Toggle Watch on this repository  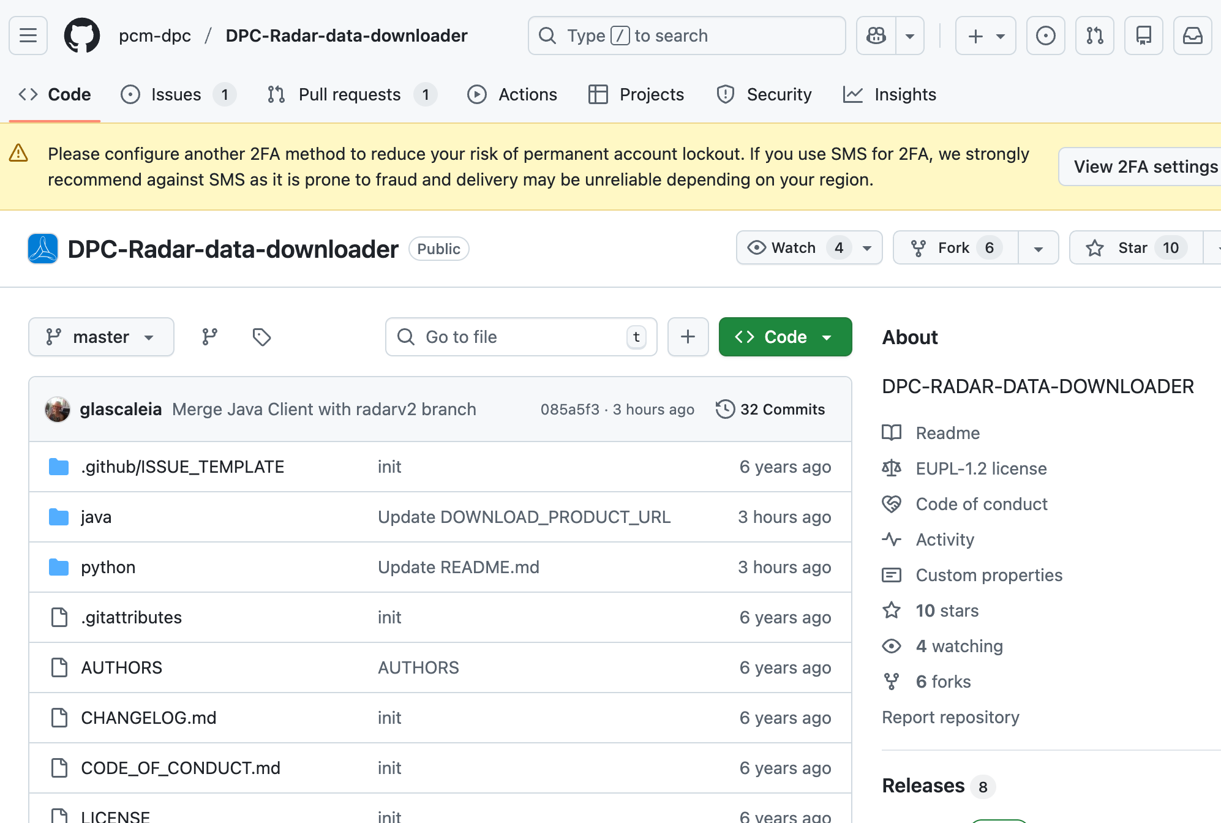[794, 248]
